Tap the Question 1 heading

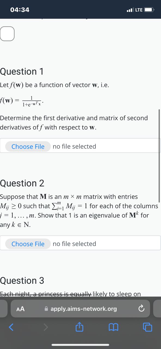point(22,71)
